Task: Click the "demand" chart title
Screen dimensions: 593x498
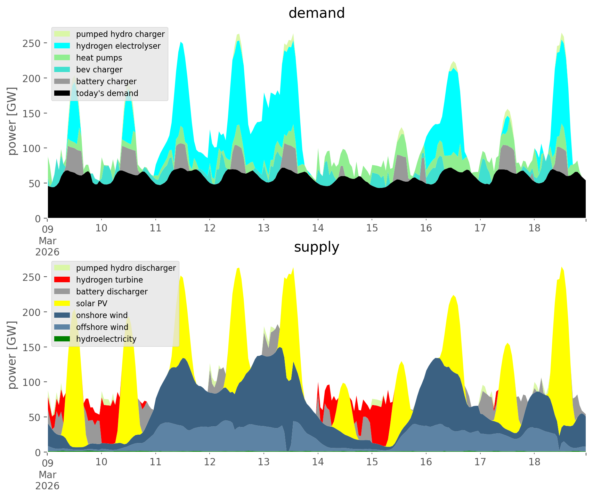Action: point(316,13)
